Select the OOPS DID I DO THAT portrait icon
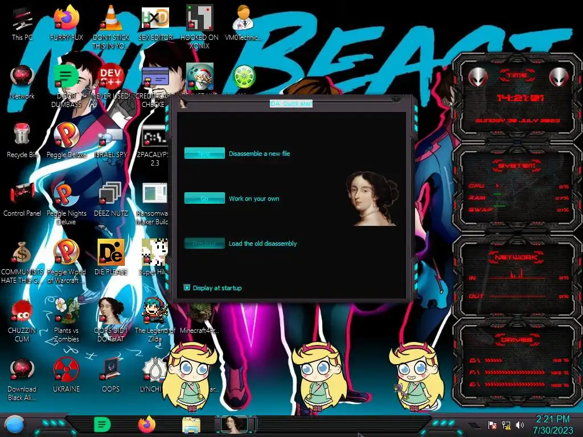This screenshot has width=583, height=437. click(x=111, y=320)
